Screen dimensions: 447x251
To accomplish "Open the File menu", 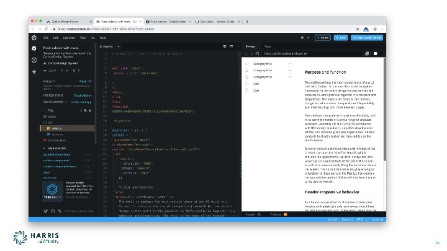I will [x=46, y=38].
